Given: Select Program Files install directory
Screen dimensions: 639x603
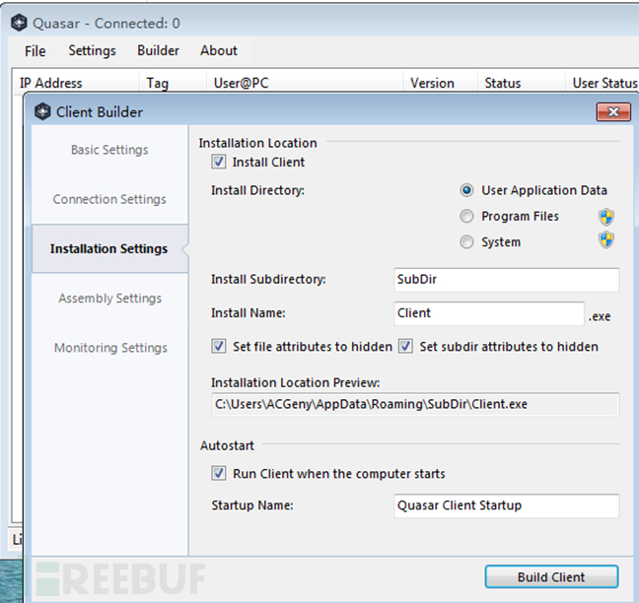Looking at the screenshot, I should click(466, 216).
